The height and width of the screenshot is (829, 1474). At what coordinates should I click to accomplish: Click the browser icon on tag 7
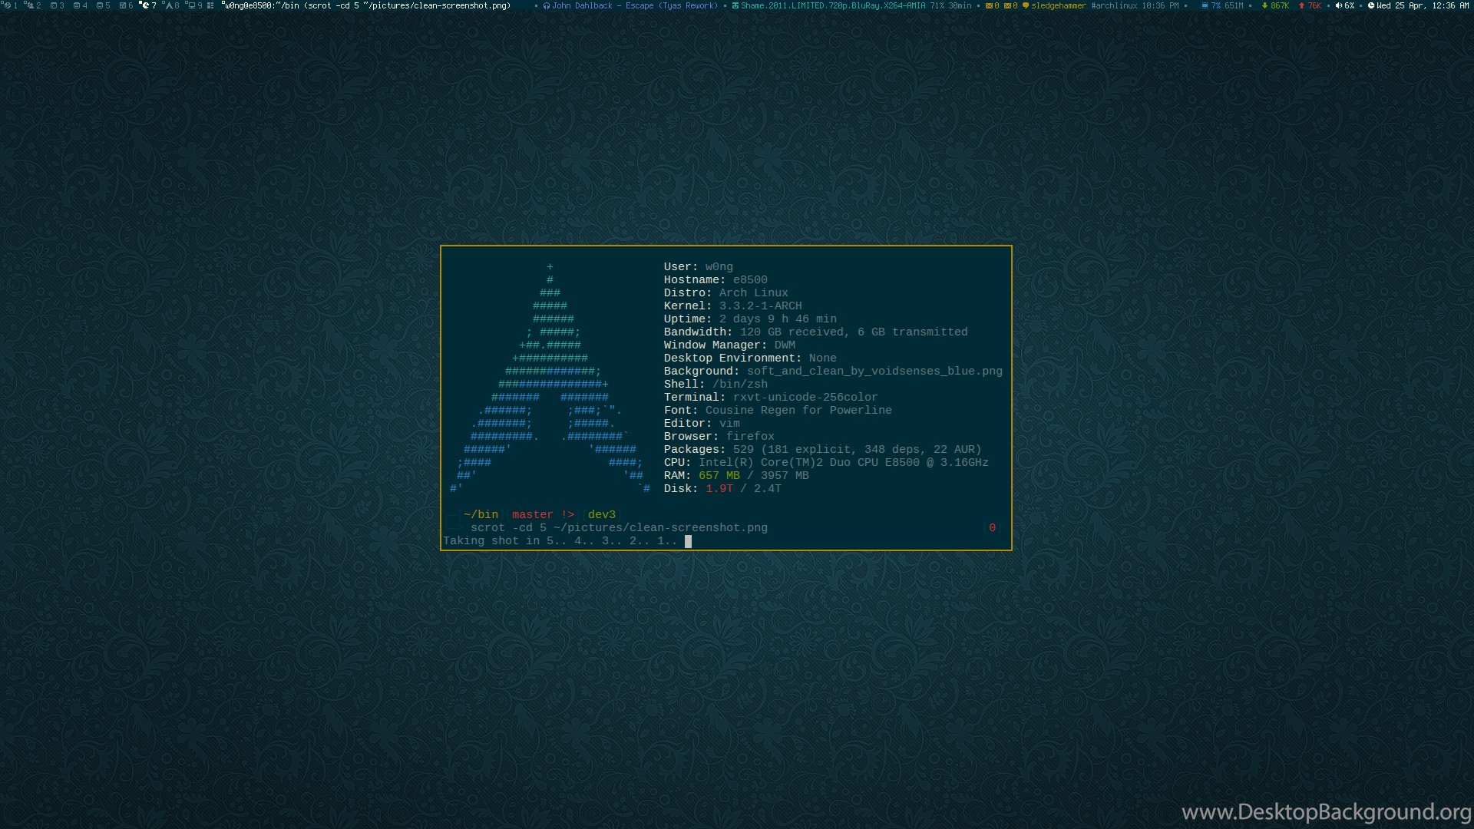tap(145, 6)
